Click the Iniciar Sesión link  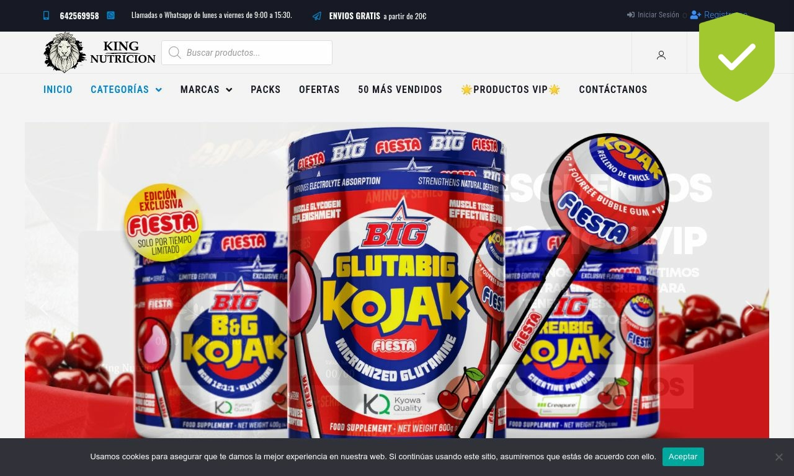pyautogui.click(x=653, y=15)
